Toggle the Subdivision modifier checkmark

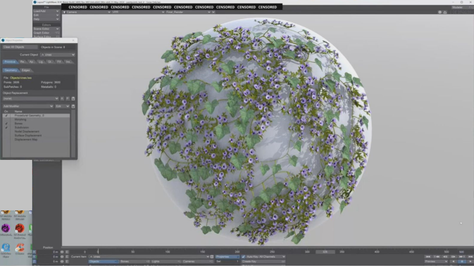6,128
